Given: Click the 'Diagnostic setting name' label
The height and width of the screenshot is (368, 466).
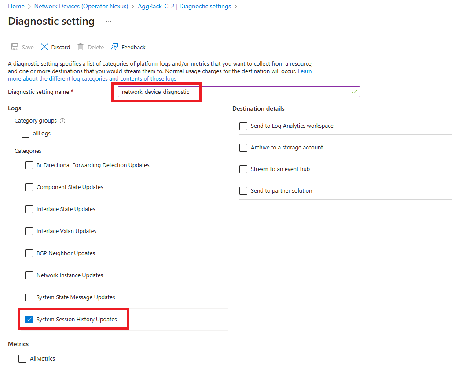Looking at the screenshot, I should point(39,92).
